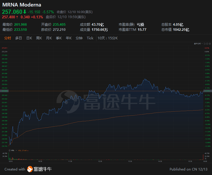The width and height of the screenshot is (212, 175).
Task: Open the 盘中分时 session dropdown
Action: click(198, 44)
